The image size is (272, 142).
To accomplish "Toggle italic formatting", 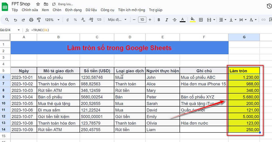I will pyautogui.click(x=167, y=20).
